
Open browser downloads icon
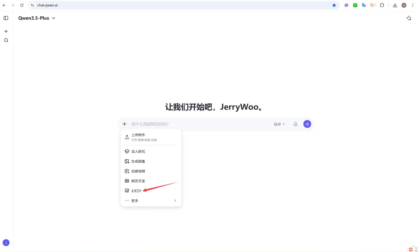pos(395,5)
